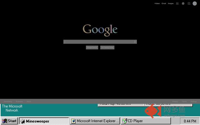Open the Windows Start menu

tap(9, 121)
